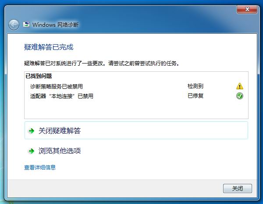Click the green arrow beside 浏览其他选项
The width and height of the screenshot is (263, 204).
pyautogui.click(x=32, y=151)
